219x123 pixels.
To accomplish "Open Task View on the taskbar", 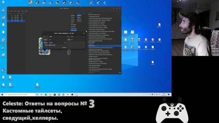I will pyautogui.click(x=41, y=95).
